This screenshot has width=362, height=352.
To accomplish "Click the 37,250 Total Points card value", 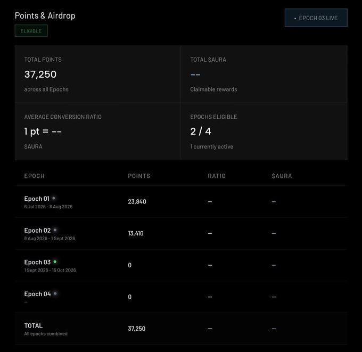I will (x=40, y=75).
